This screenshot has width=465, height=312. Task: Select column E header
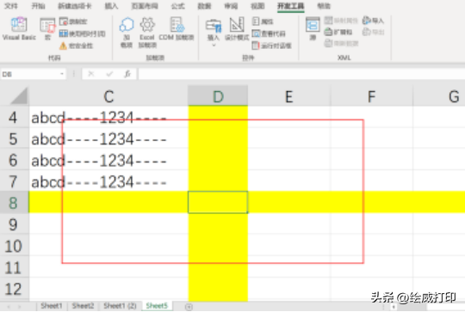tap(289, 96)
